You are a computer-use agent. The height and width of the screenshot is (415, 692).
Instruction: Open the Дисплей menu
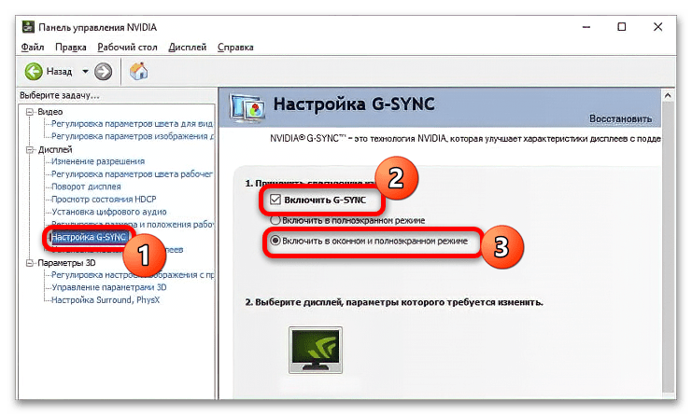pos(188,48)
